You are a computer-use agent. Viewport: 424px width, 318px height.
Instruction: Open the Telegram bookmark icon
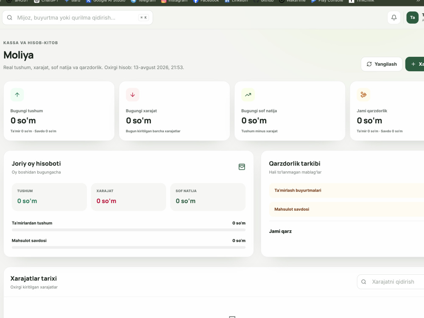tap(133, 1)
